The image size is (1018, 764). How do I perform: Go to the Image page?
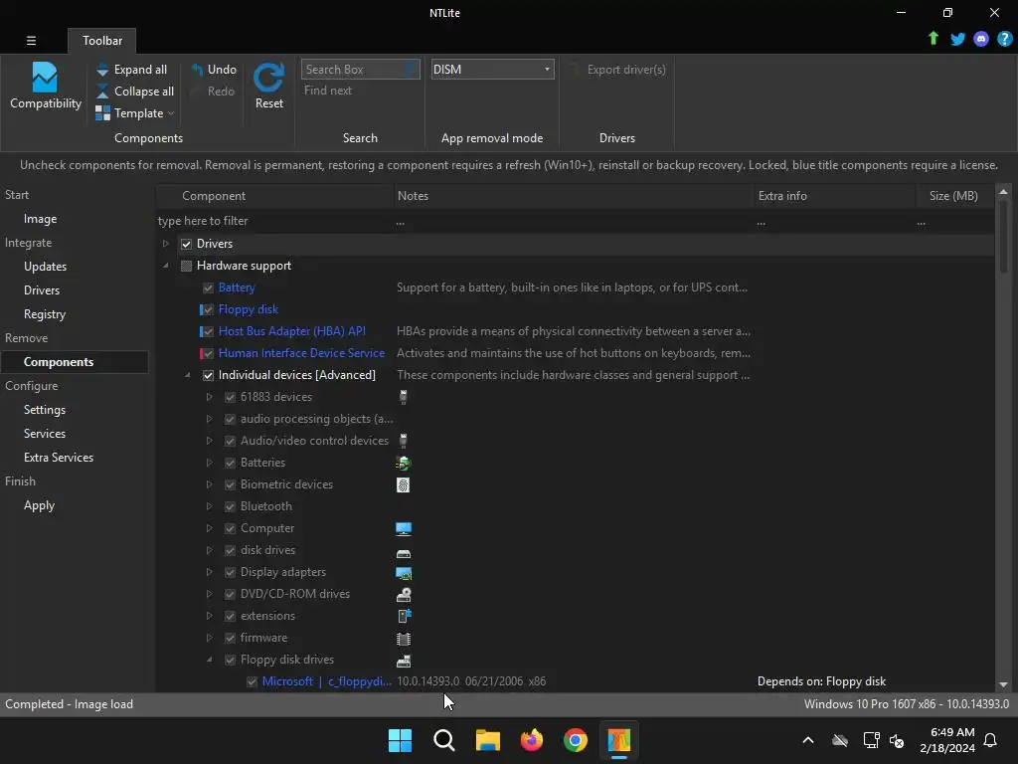[40, 219]
